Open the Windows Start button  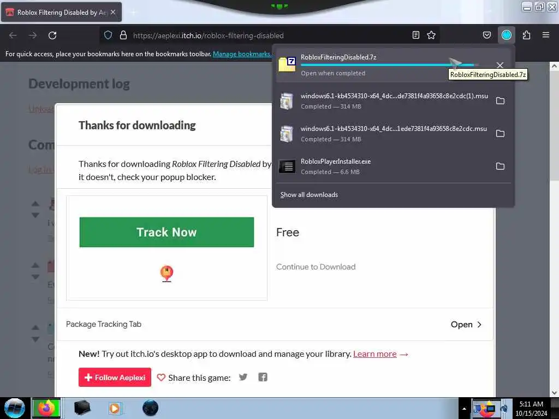pyautogui.click(x=14, y=408)
